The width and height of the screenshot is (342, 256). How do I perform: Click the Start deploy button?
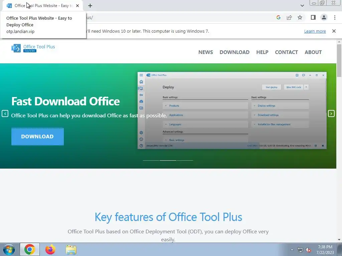coord(272,87)
